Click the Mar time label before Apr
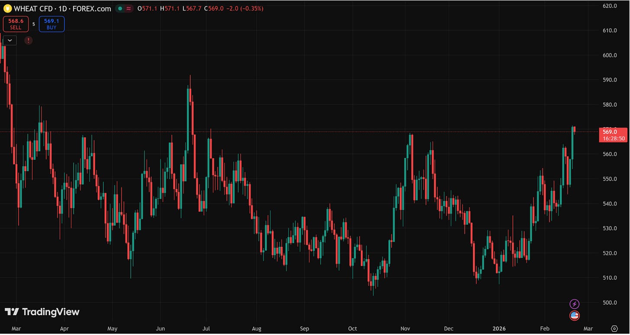Image resolution: width=630 pixels, height=335 pixels. coord(16,329)
